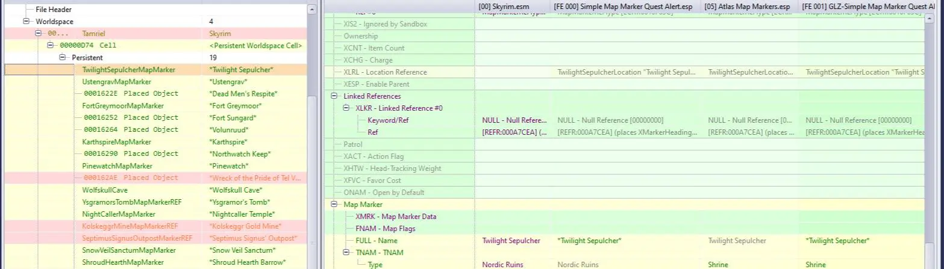Select the [05] Atlas Map Markers.esp column header
This screenshot has width=944, height=269.
(x=750, y=6)
